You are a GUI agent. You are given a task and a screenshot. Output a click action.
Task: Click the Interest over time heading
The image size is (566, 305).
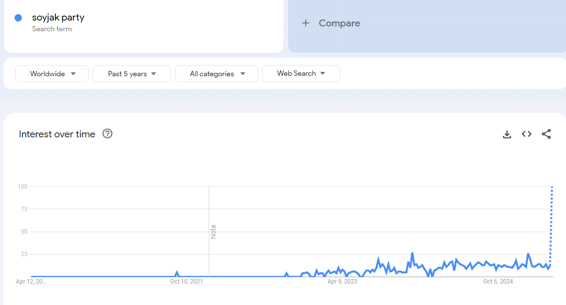(57, 134)
